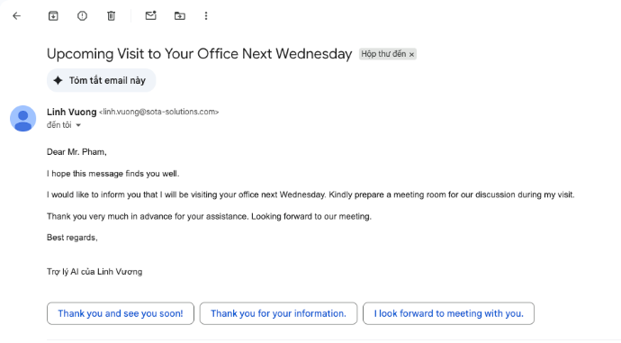Choose reply "I look forward to meeting with you."

pos(448,313)
